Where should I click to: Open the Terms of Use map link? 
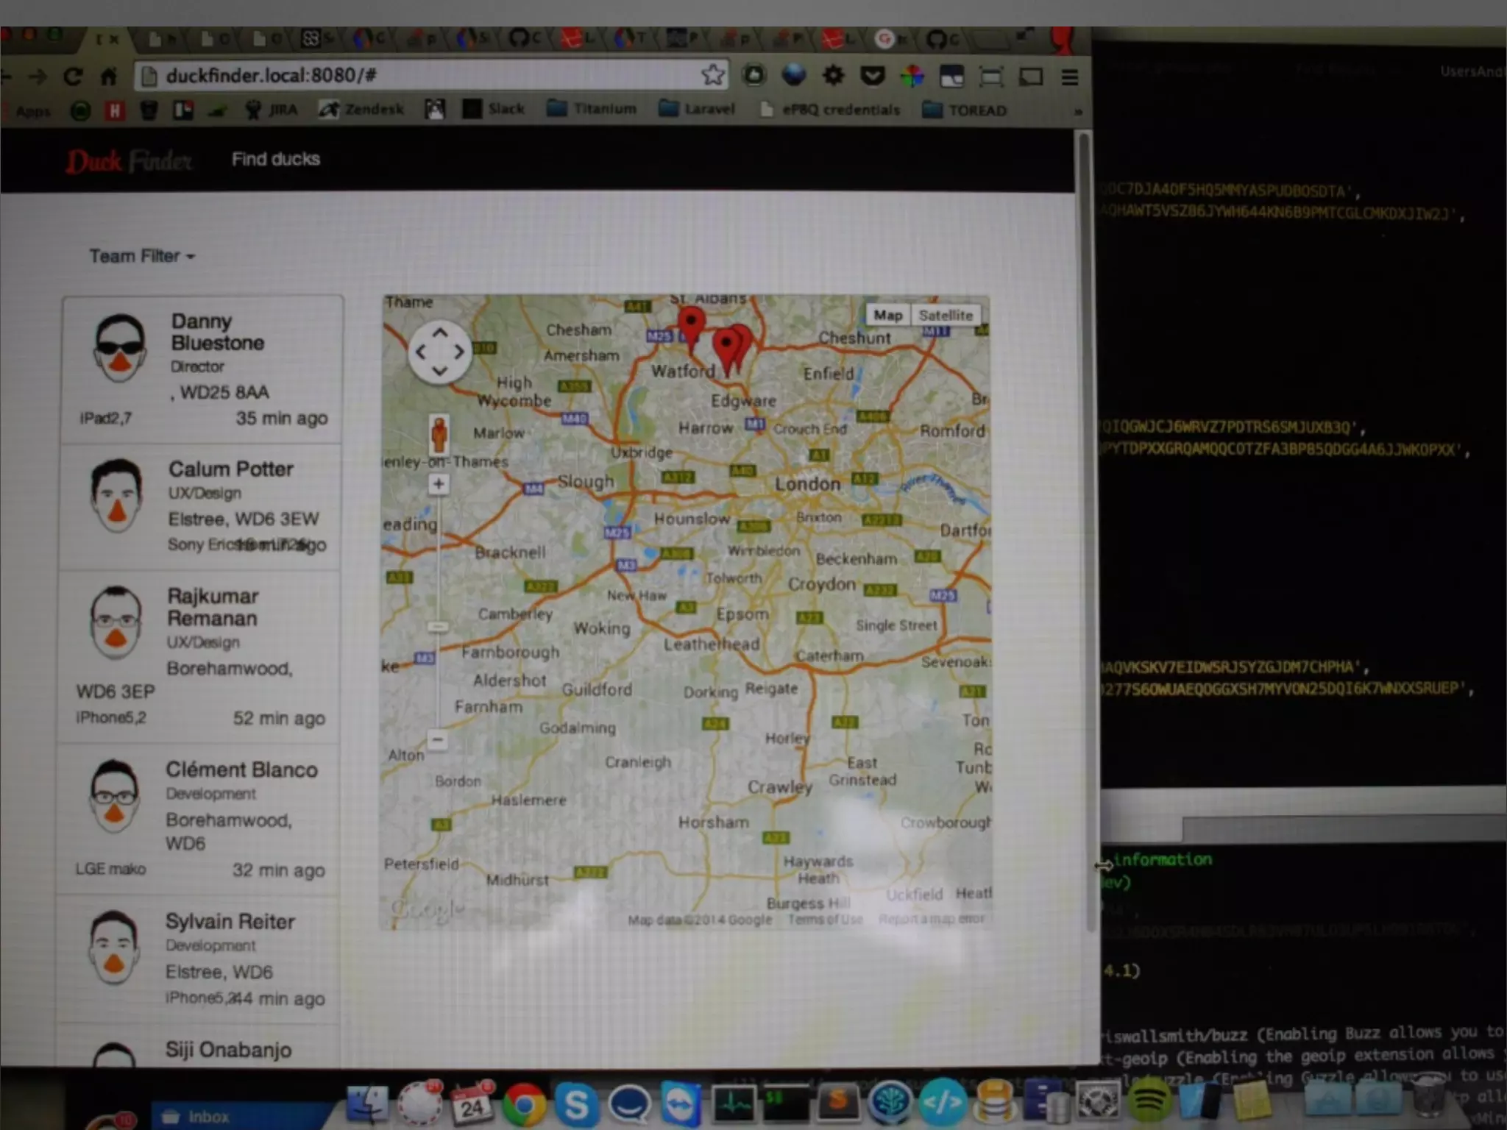(826, 920)
